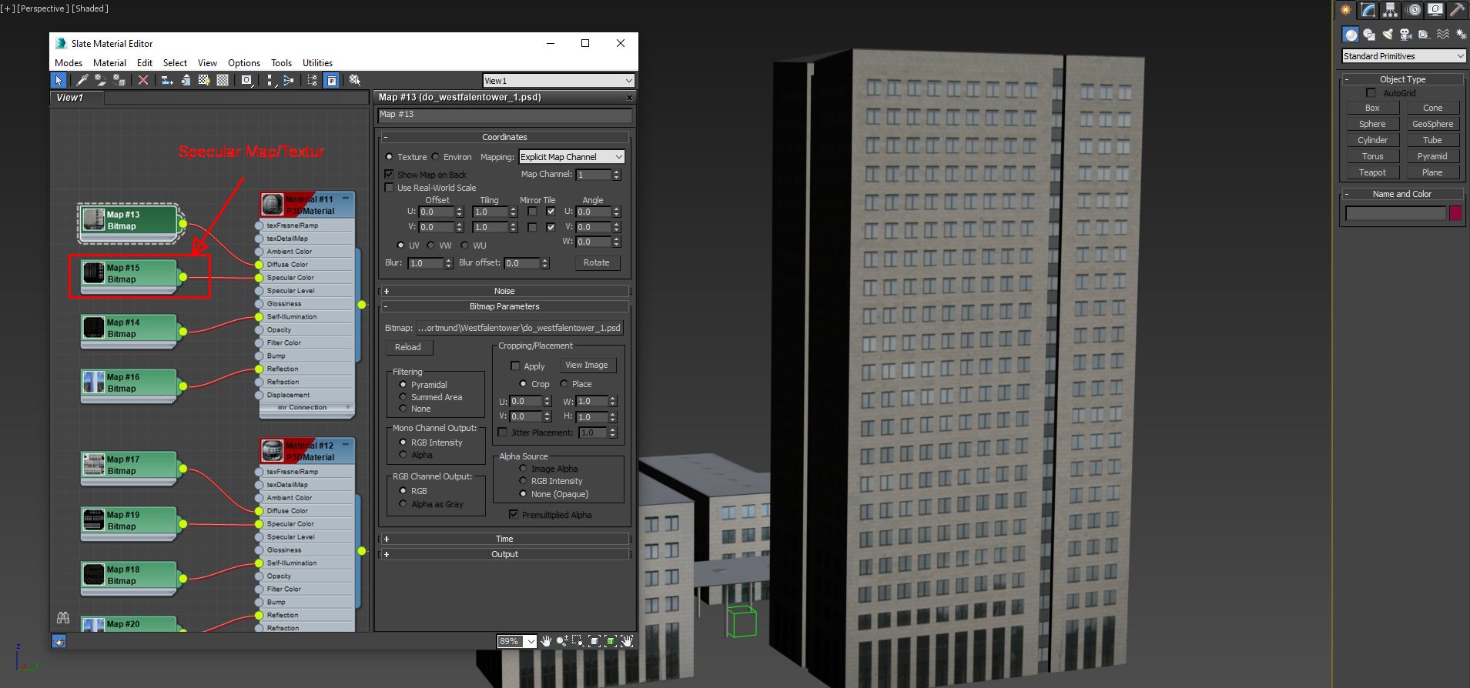Collapse the Coordinates rollout
Image resolution: width=1470 pixels, height=688 pixels.
tap(504, 137)
